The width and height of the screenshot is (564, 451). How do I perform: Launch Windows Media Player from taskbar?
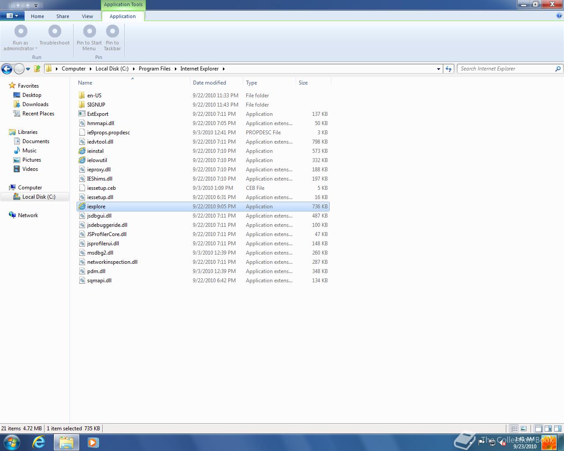coord(93,442)
